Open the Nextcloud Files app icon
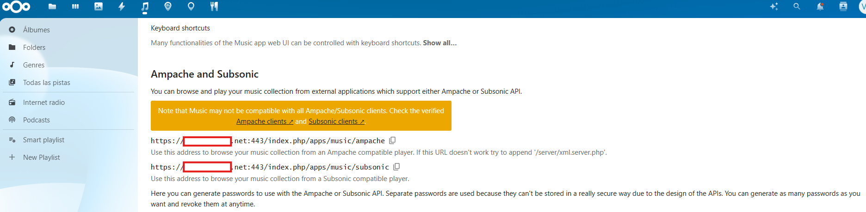The width and height of the screenshot is (866, 212). pos(52,6)
